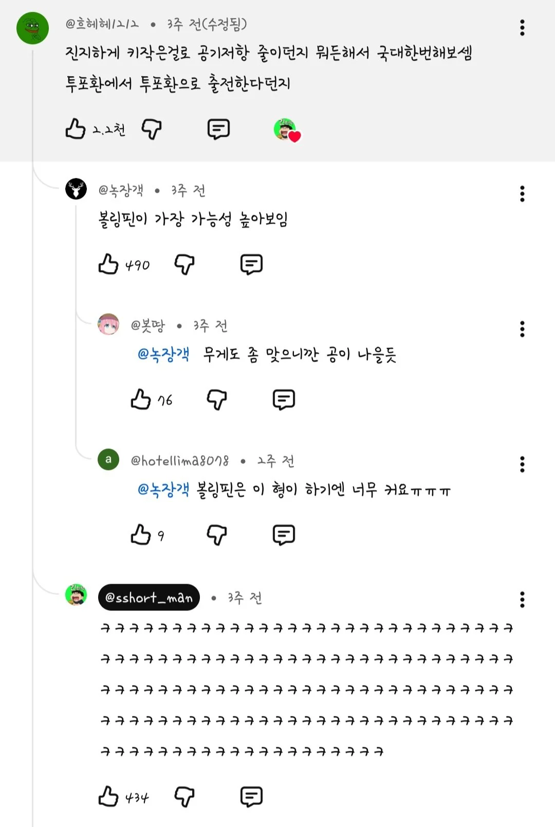Reply to @녹장객's bowling pin comment

click(x=251, y=264)
